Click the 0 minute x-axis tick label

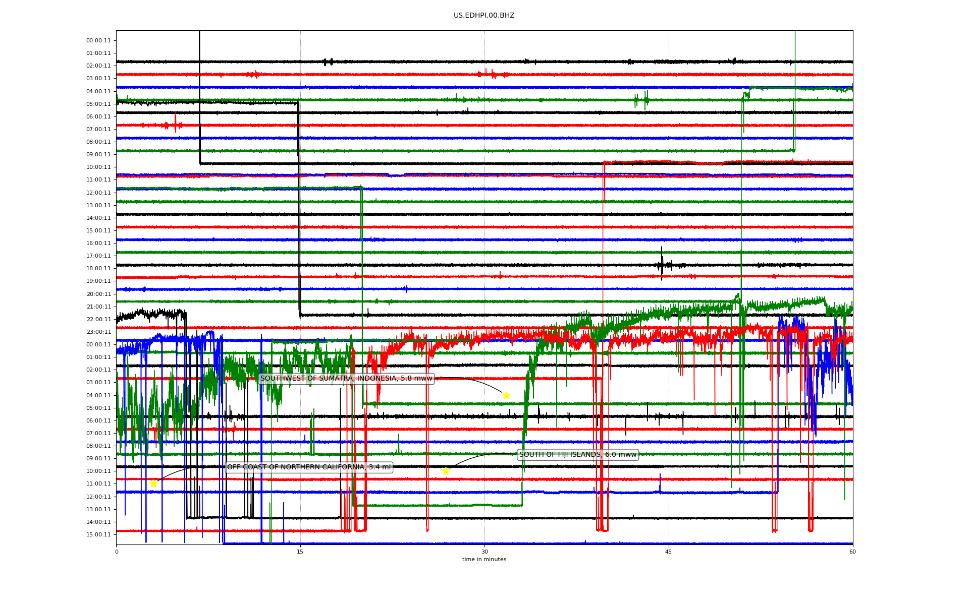click(117, 552)
